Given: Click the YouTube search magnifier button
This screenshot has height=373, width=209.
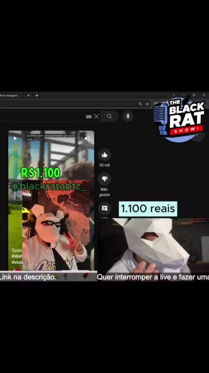Looking at the screenshot, I should tap(109, 116).
